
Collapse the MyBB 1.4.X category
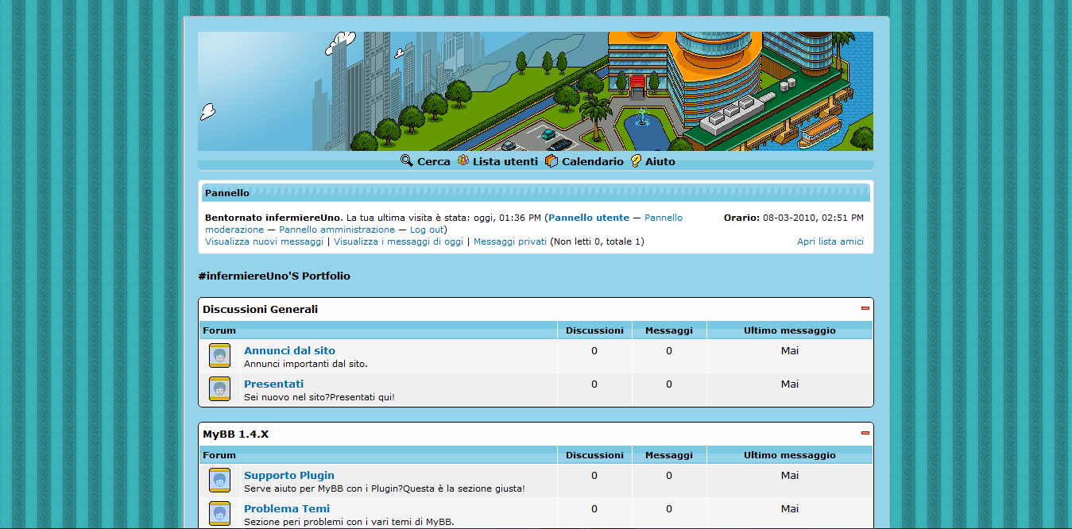[865, 433]
